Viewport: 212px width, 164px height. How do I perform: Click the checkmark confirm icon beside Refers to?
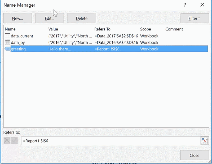[14, 141]
